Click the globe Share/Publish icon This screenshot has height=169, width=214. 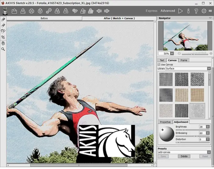(40, 11)
